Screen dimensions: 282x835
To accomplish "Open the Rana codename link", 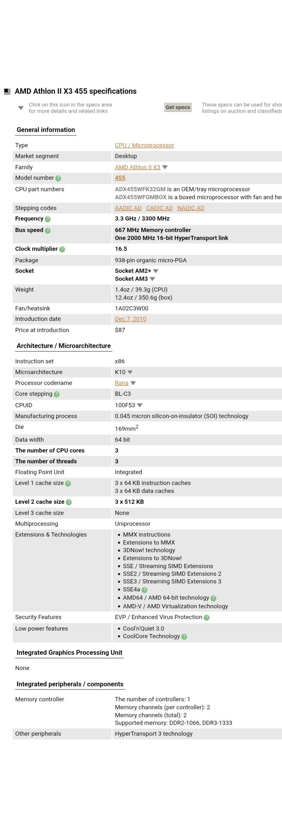I will click(x=121, y=383).
